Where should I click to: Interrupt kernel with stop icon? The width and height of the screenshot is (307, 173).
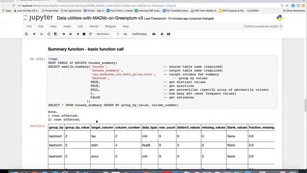84,34
